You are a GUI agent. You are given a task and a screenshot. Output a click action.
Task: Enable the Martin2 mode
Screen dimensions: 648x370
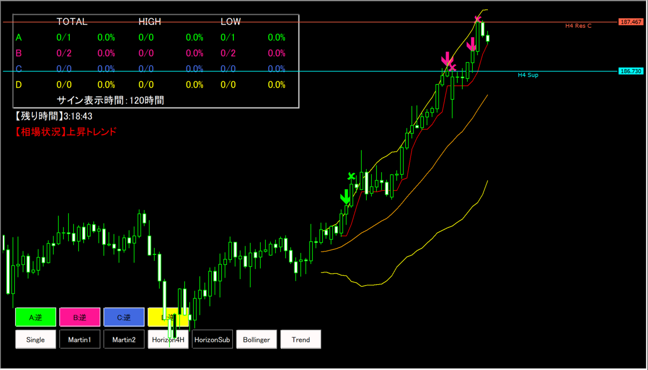click(124, 340)
